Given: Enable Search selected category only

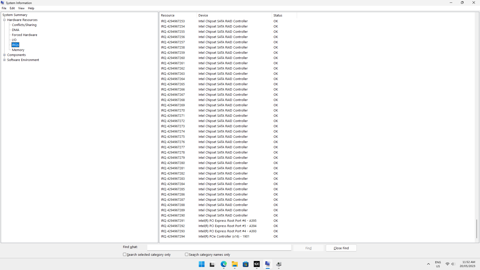Looking at the screenshot, I should tap(124, 254).
